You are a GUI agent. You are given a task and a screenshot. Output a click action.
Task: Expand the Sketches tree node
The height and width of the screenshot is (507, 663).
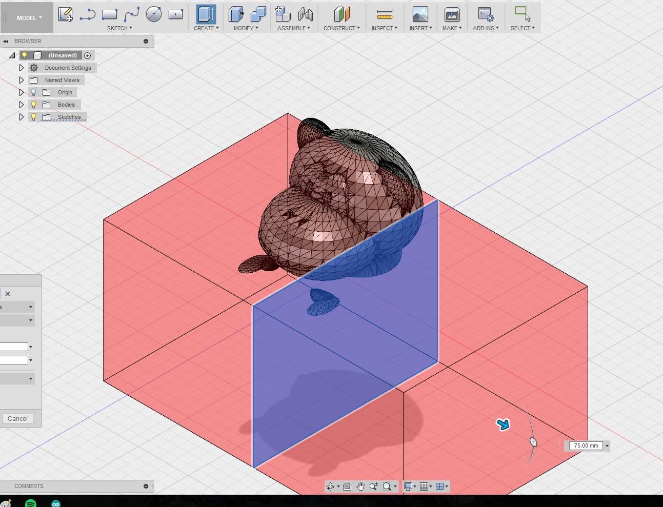[x=21, y=117]
